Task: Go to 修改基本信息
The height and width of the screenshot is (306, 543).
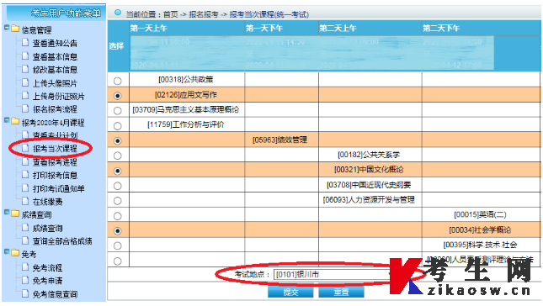Action: click(x=55, y=70)
